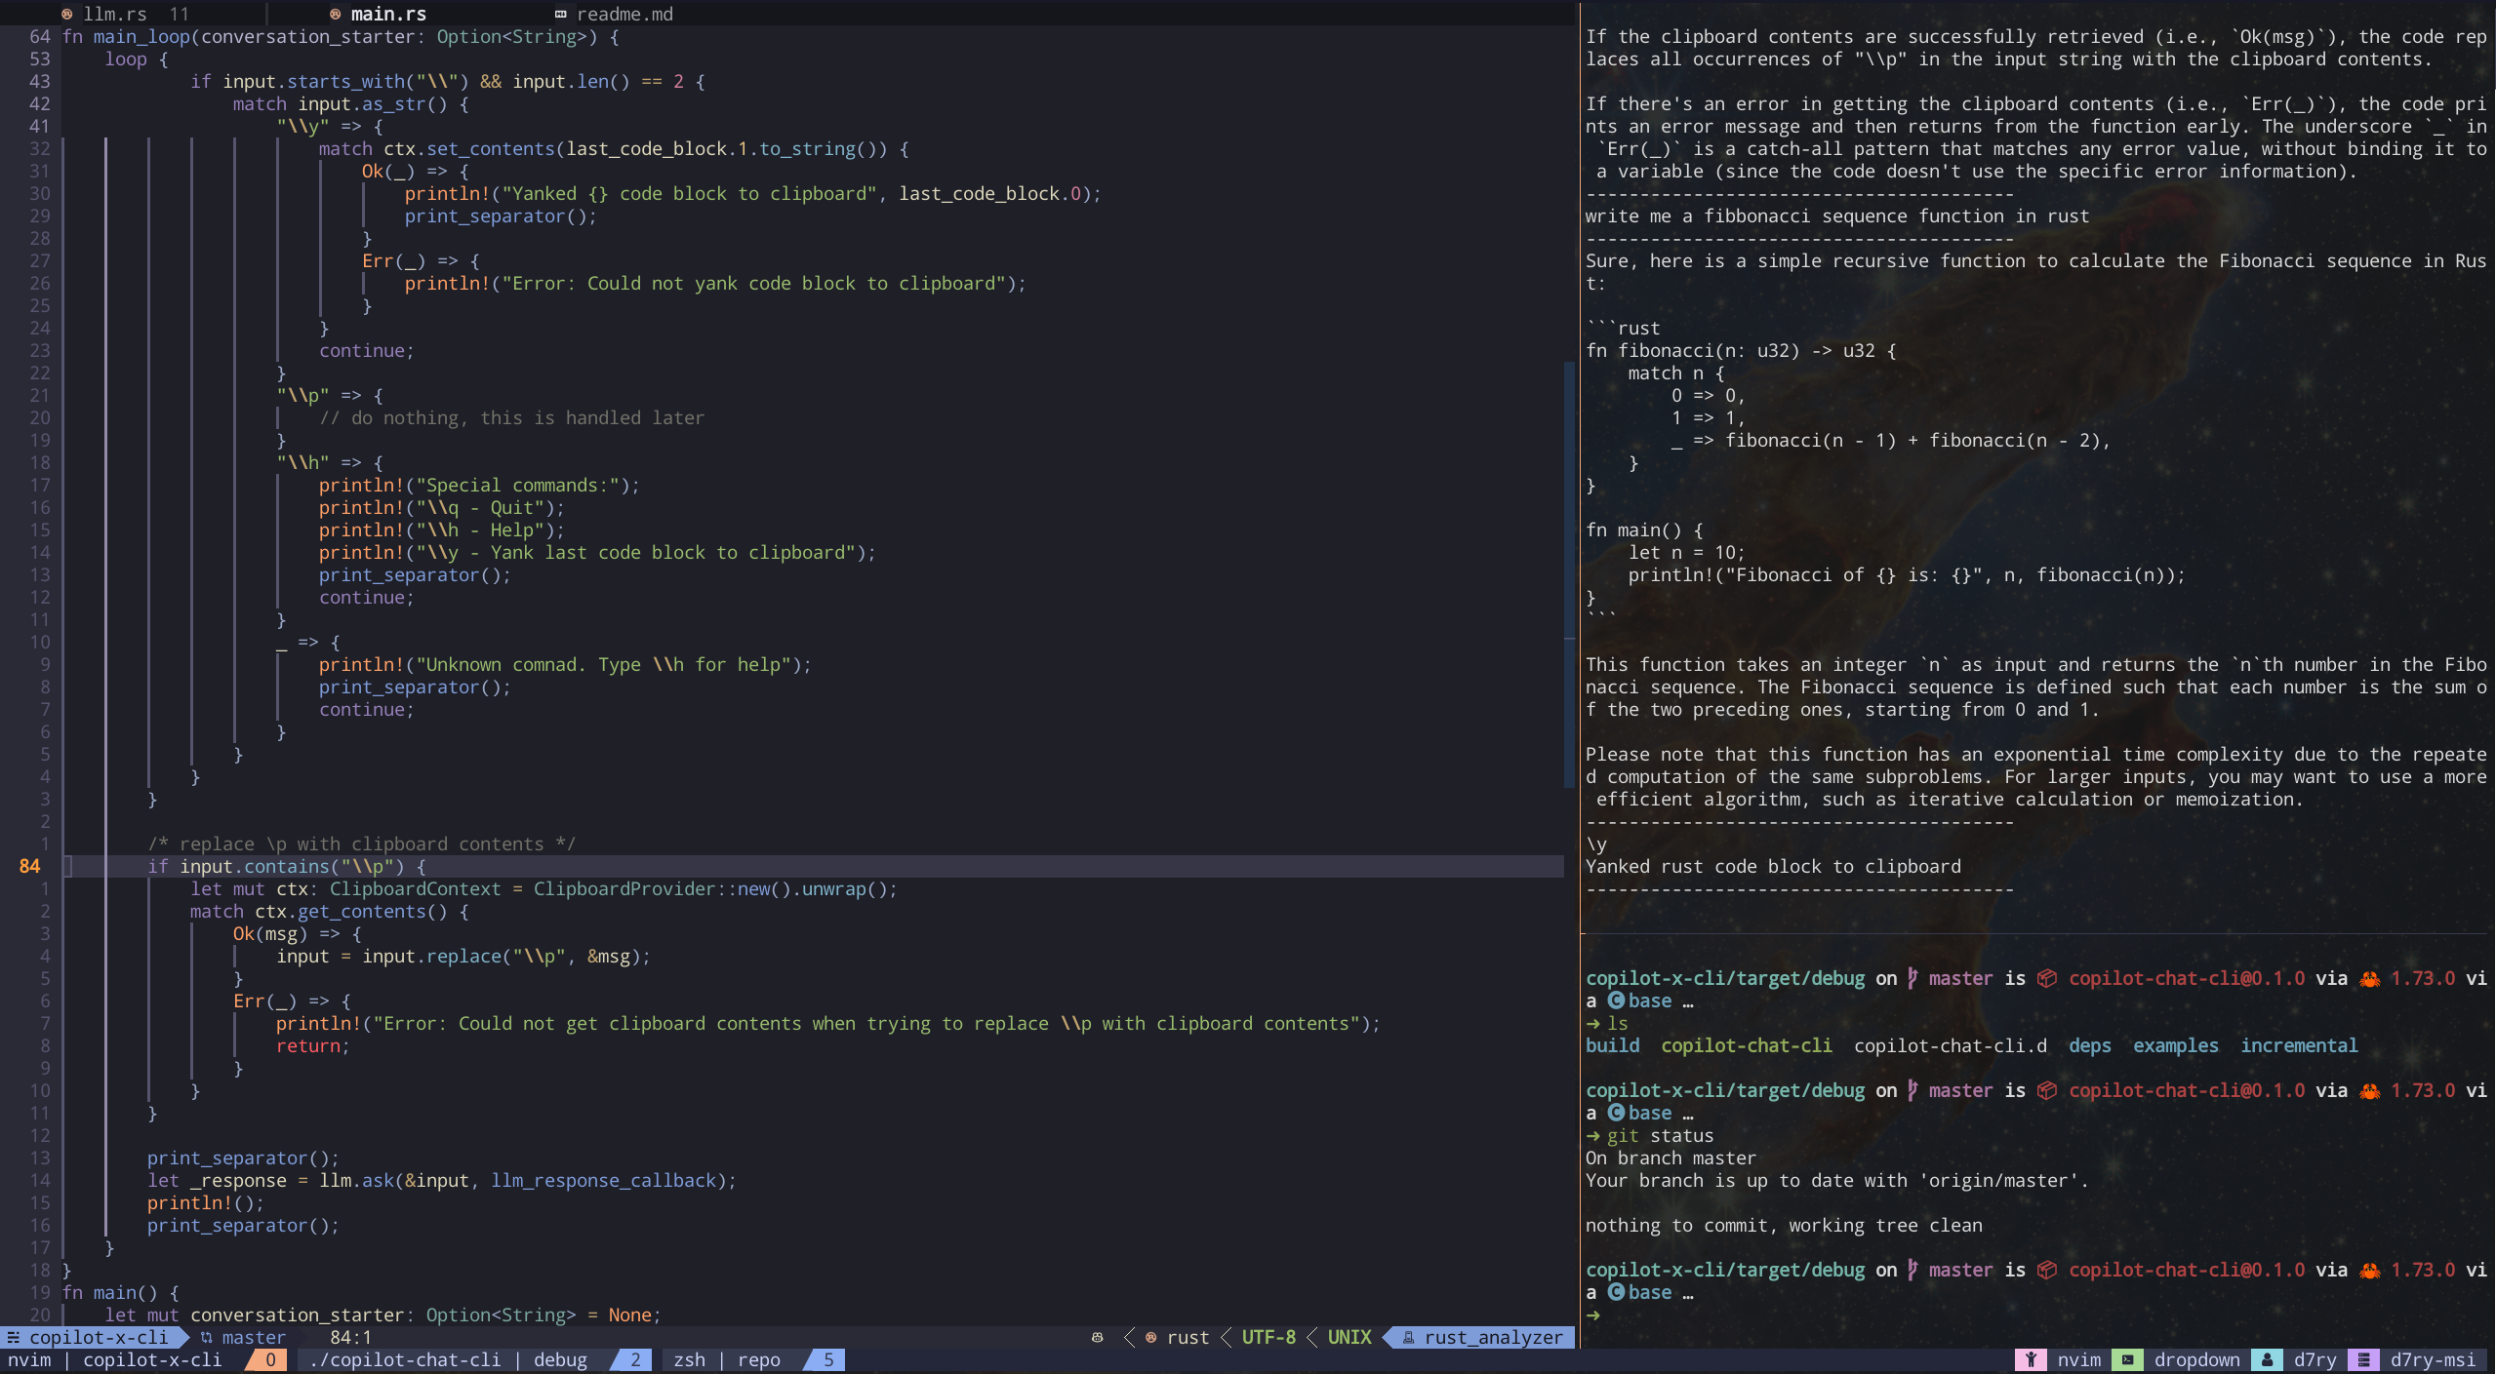Image resolution: width=2496 pixels, height=1374 pixels.
Task: Switch to tmux window ./copilot-chat-cli | debug
Action: pyautogui.click(x=448, y=1359)
